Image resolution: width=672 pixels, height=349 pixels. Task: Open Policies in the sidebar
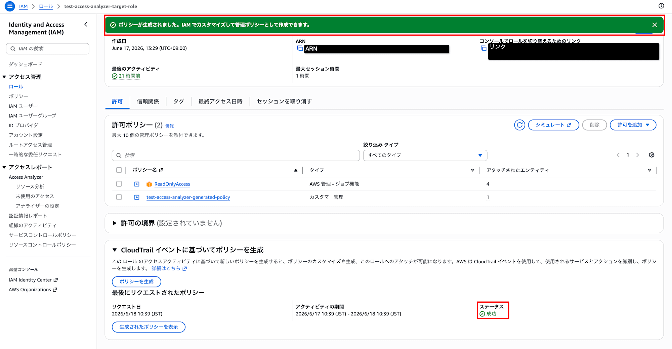click(x=18, y=96)
